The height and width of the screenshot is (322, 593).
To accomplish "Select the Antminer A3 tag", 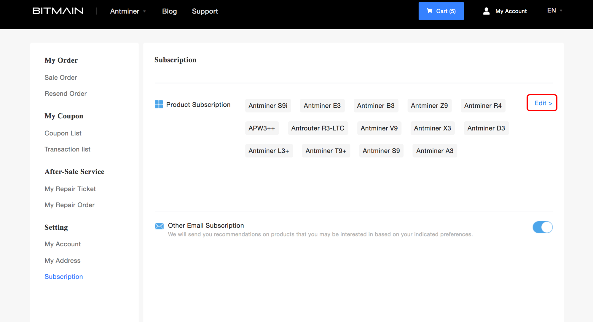I will pos(435,151).
